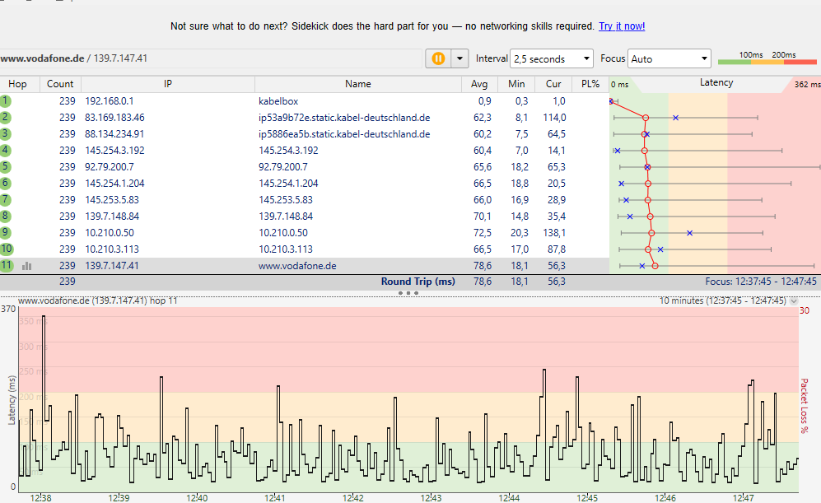Click the hop 8 average 70,1 value
The image size is (821, 503).
(483, 217)
